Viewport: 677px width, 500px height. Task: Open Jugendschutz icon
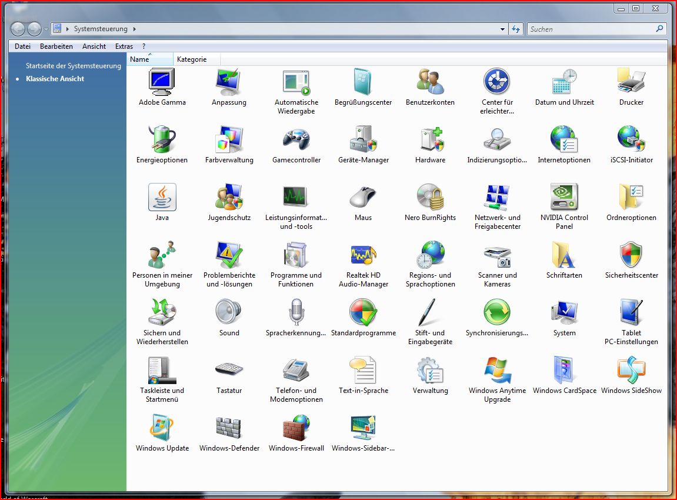[x=229, y=197]
